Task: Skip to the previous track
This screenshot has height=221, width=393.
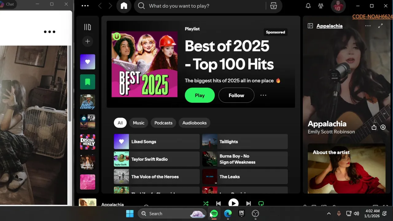Action: tap(218, 203)
